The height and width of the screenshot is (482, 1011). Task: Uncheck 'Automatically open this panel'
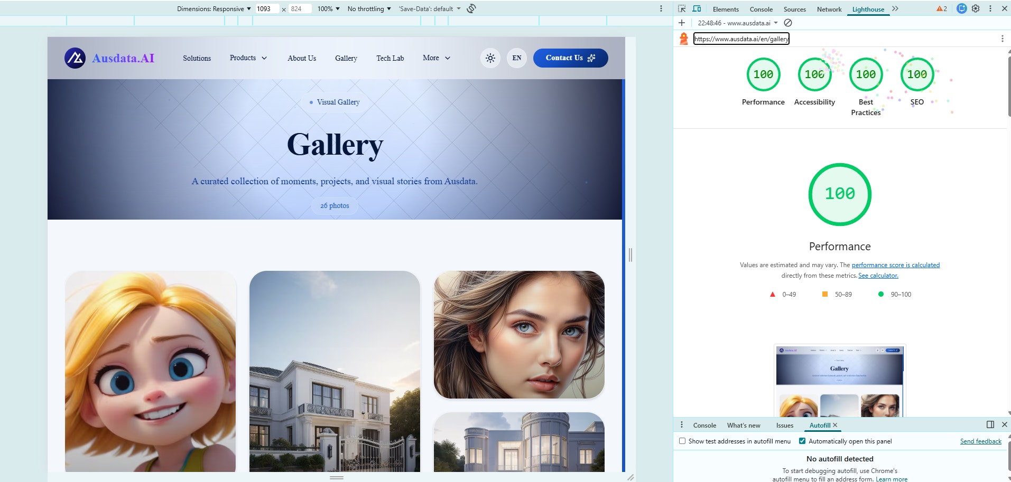pos(803,441)
